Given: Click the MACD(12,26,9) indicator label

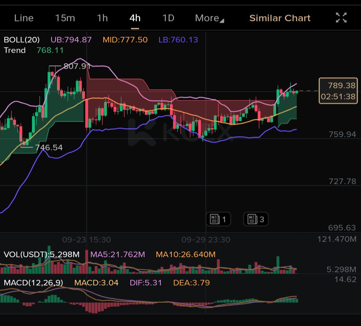Looking at the screenshot, I should [33, 283].
